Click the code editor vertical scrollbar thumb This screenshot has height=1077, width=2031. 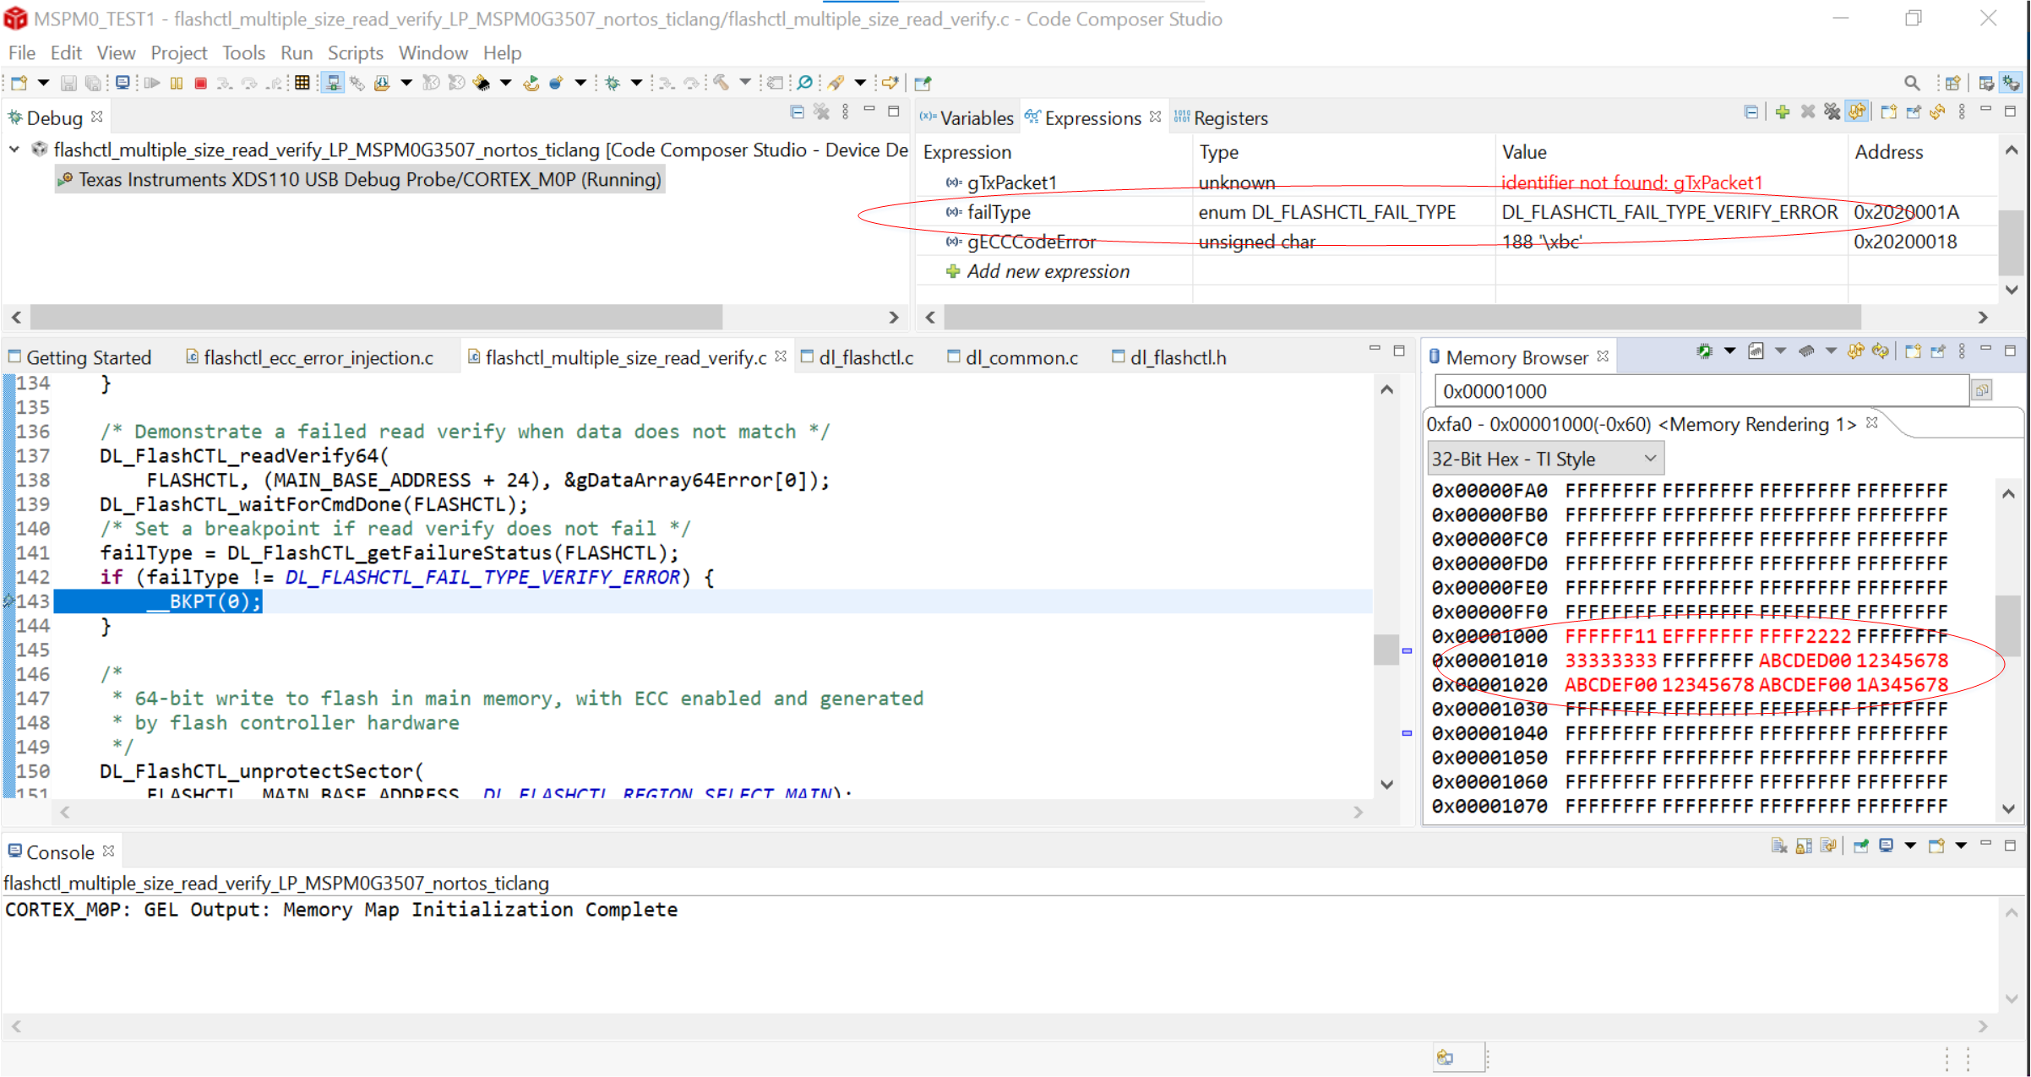coord(1386,650)
